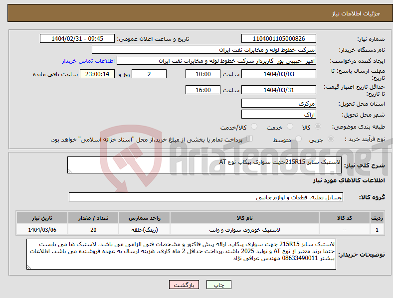Click the شرح کلی نیاز description textarea
This screenshot has height=298, width=393.
[204, 165]
